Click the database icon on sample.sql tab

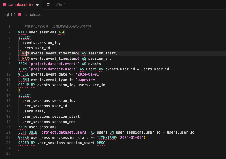click(x=4, y=5)
